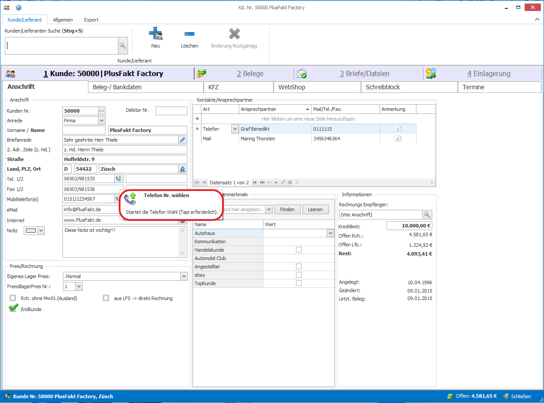Click the Finden button
The image size is (544, 403).
(x=287, y=209)
